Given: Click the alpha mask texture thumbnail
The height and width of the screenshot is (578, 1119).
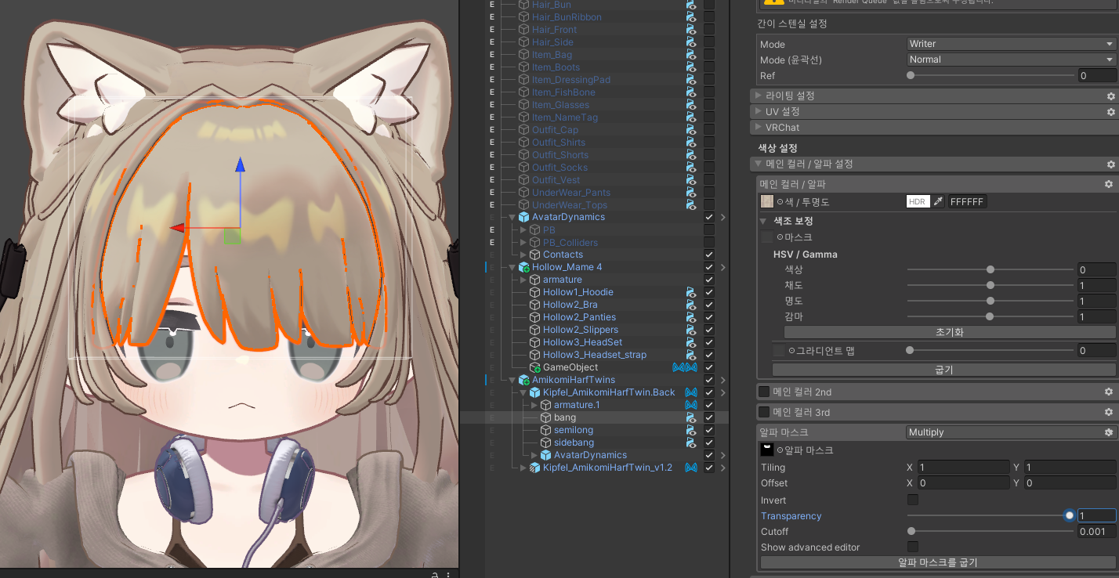Looking at the screenshot, I should (767, 450).
